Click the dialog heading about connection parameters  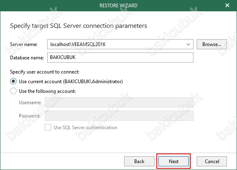coord(79,26)
